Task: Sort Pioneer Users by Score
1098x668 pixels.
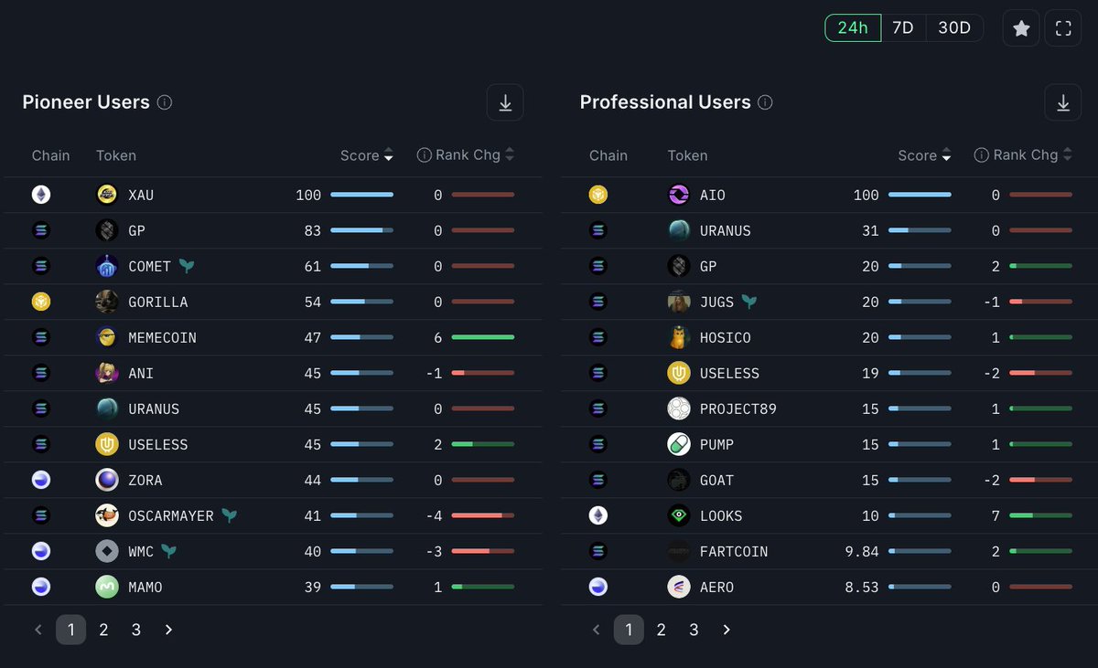Action: tap(367, 155)
